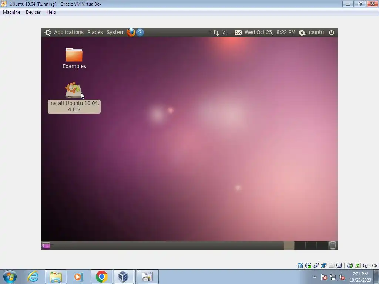The width and height of the screenshot is (379, 284).
Task: Click the Windows clock showing 7:21 PM
Action: click(360, 277)
